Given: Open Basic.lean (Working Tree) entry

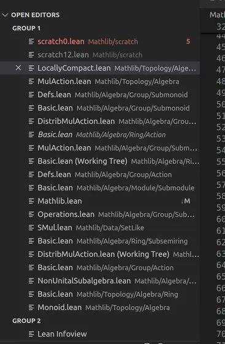Looking at the screenshot, I should 100,161.
